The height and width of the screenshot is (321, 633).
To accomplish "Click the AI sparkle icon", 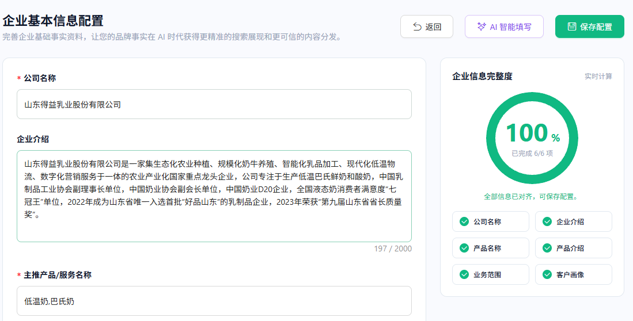I will point(481,26).
